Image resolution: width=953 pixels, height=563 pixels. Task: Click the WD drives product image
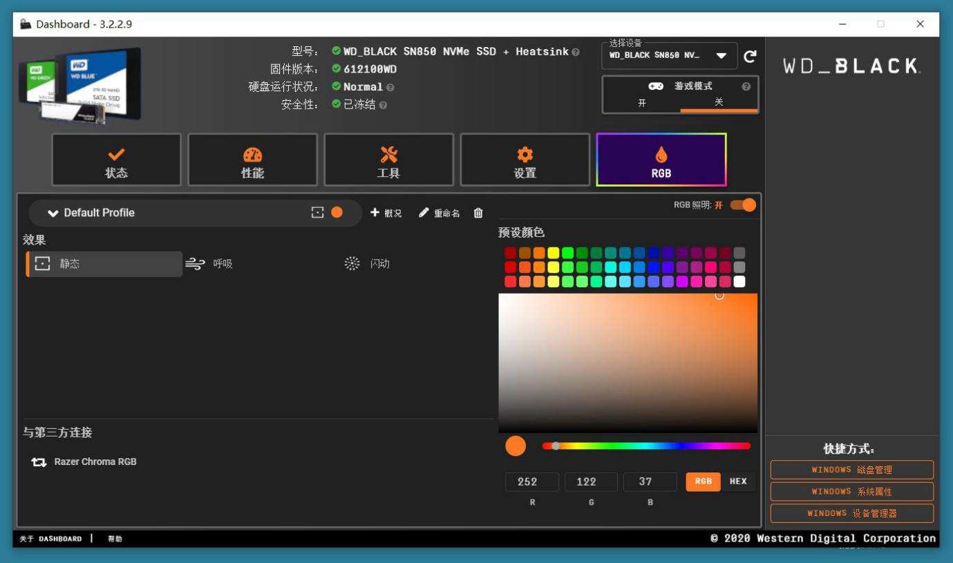(x=80, y=86)
